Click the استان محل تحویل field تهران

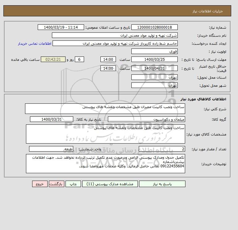[154, 77]
